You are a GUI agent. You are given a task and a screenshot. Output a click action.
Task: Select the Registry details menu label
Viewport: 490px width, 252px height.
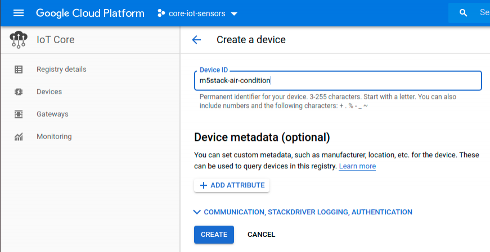tap(61, 70)
